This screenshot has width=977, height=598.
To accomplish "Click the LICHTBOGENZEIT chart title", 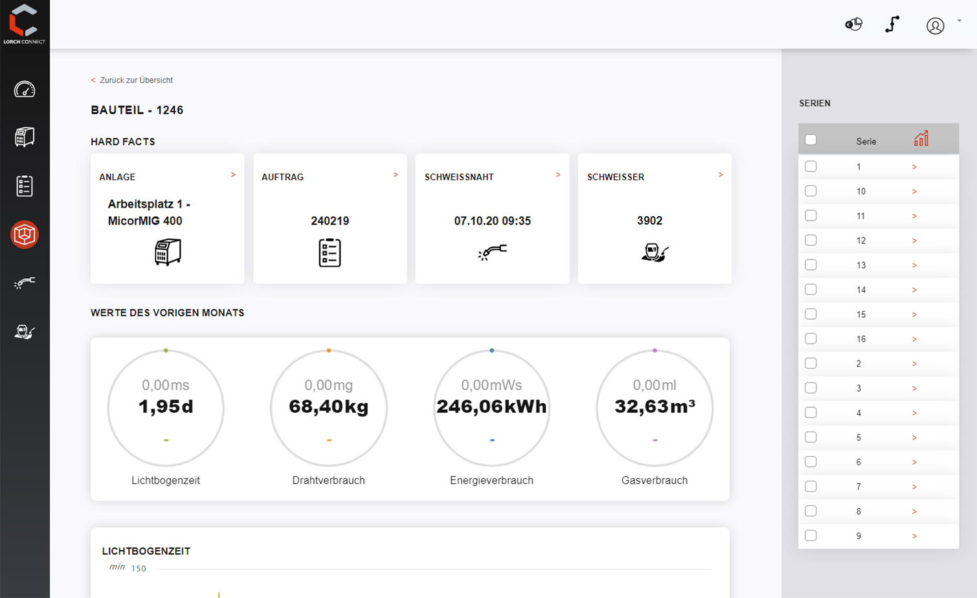I will click(x=146, y=551).
